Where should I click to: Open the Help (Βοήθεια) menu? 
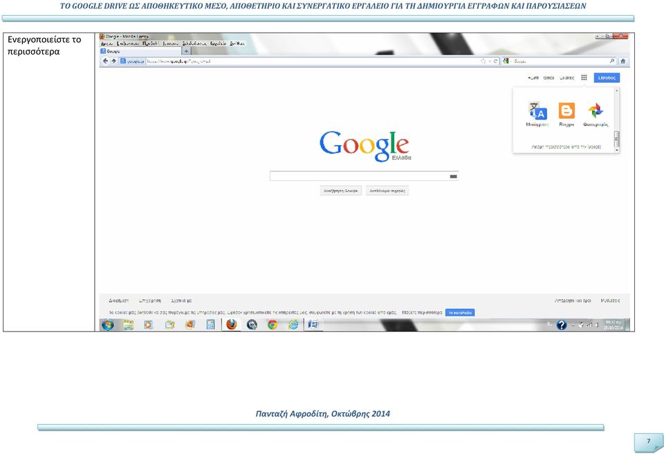click(237, 43)
